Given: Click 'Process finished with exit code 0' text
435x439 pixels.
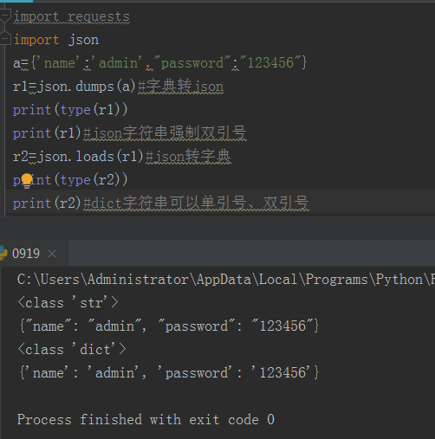Looking at the screenshot, I should [146, 419].
